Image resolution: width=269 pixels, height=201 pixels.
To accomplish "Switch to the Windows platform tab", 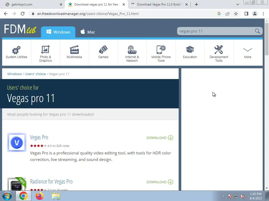I will click(x=58, y=32).
